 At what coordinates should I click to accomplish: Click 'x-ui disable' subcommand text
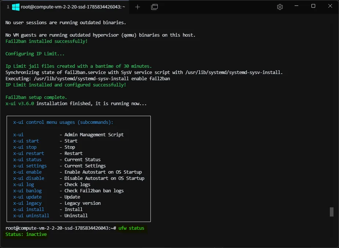(29, 178)
